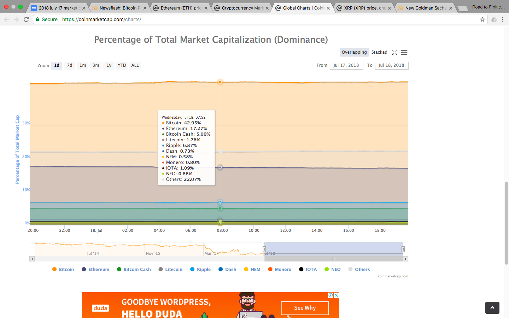This screenshot has width=509, height=318.
Task: Toggle Others series in legend
Action: (x=359, y=269)
